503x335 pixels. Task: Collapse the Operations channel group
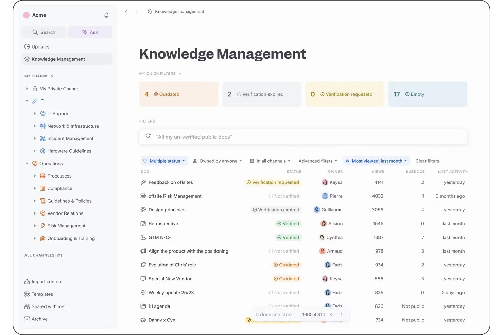27,164
